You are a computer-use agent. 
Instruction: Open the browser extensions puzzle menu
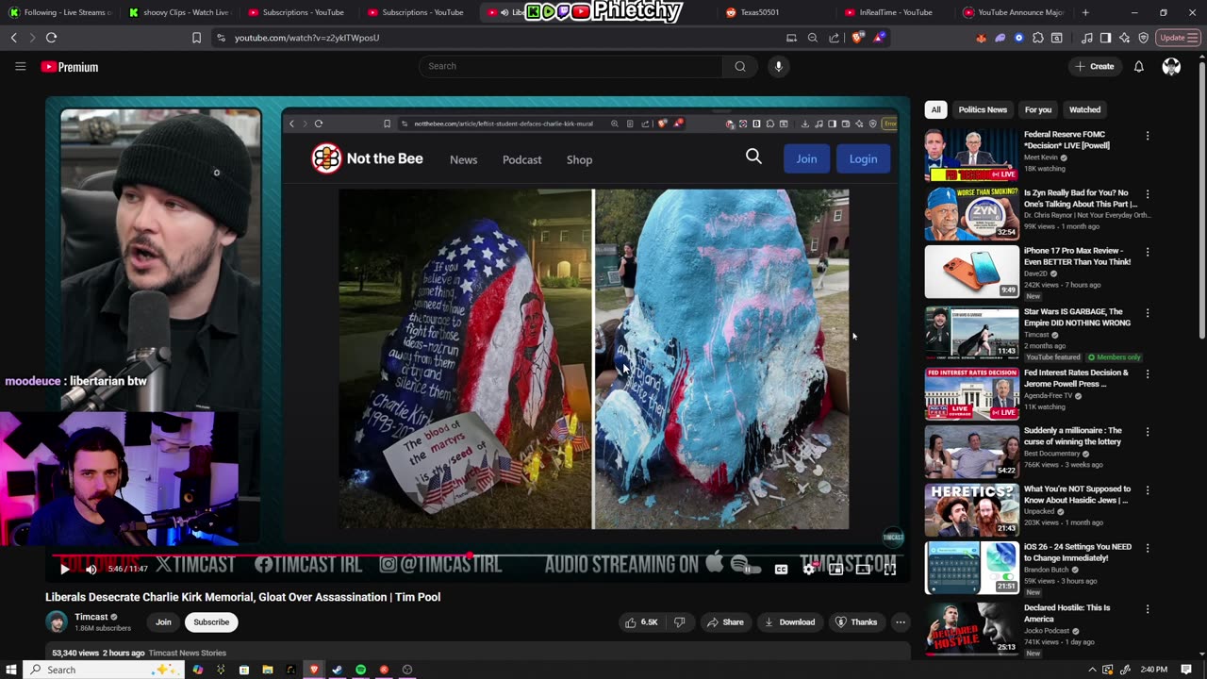point(1037,38)
